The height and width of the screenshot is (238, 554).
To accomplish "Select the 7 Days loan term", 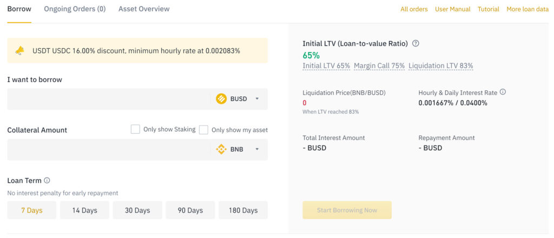I will [x=32, y=210].
